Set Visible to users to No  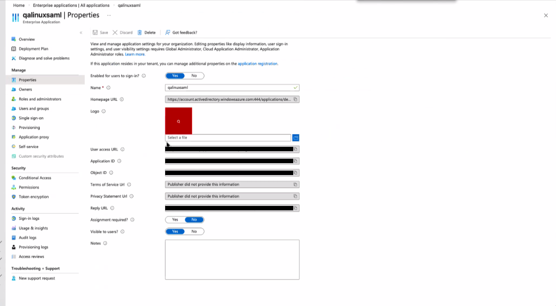click(194, 231)
